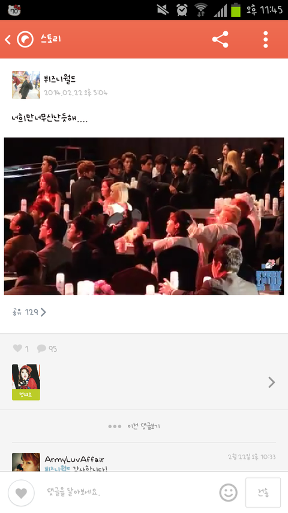
Task: Open the KakaoStory logo icon
Action: point(25,40)
